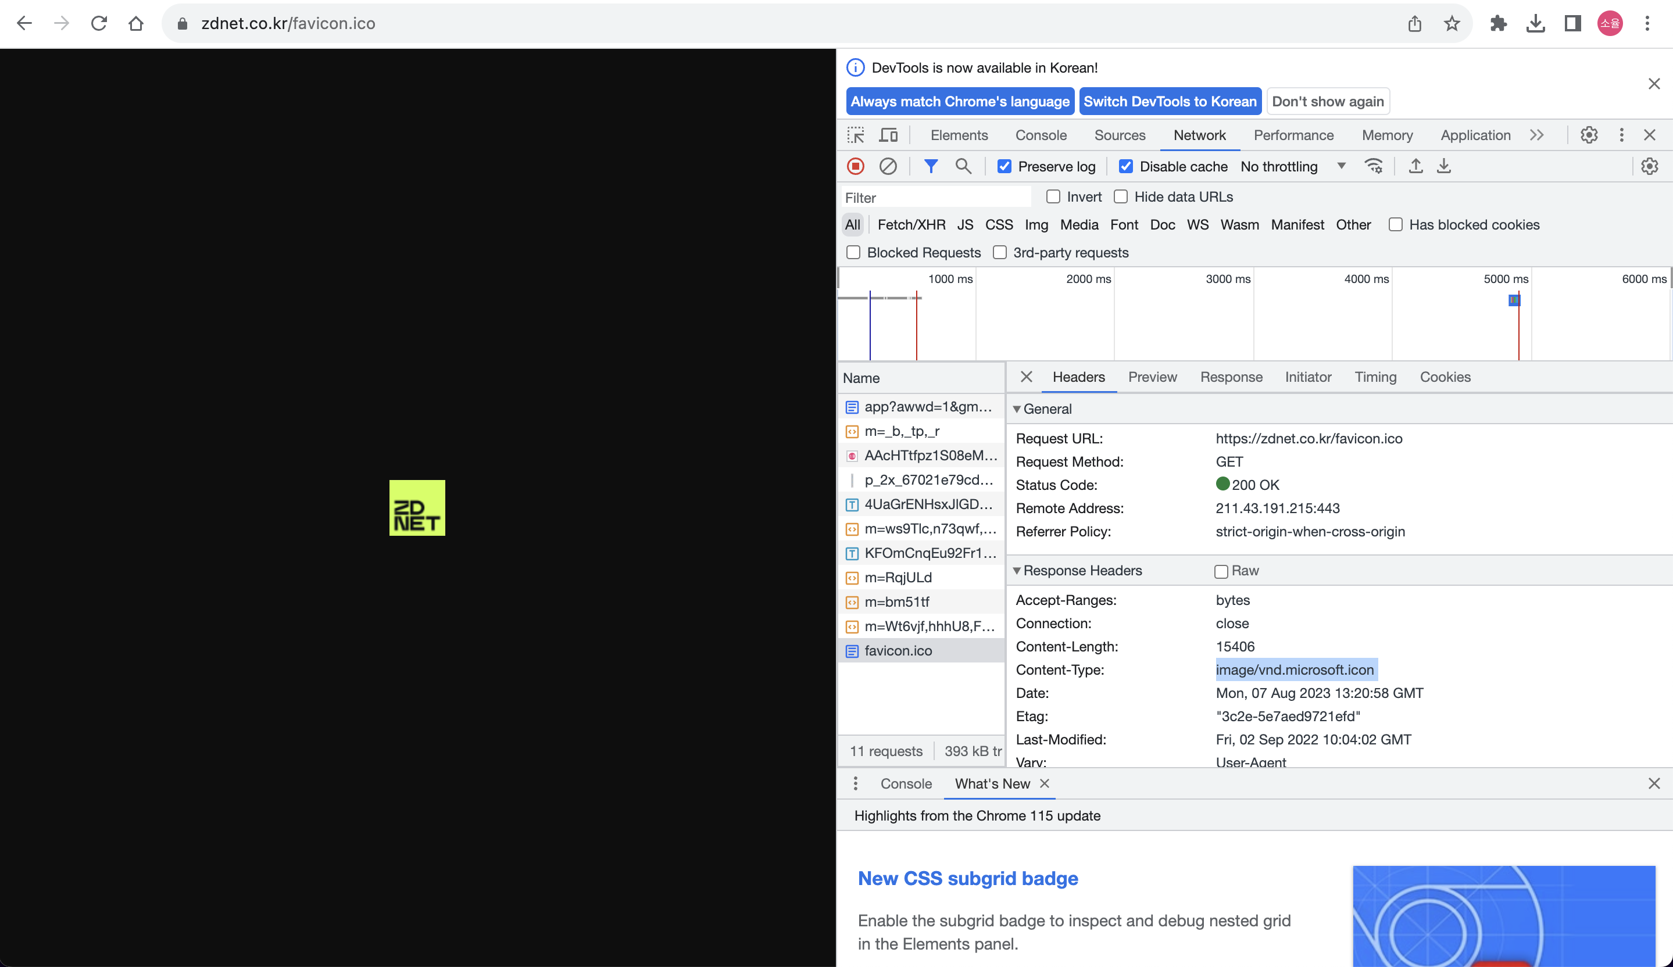This screenshot has height=967, width=1673.
Task: Toggle the device toolbar icon
Action: [x=888, y=135]
